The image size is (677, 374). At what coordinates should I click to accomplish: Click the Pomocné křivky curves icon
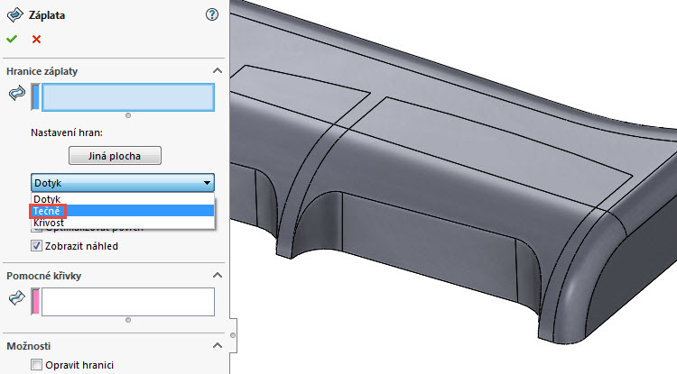coord(17,297)
